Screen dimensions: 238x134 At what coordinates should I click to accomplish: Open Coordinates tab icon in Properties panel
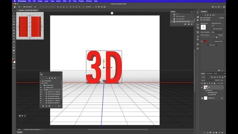coord(210,15)
